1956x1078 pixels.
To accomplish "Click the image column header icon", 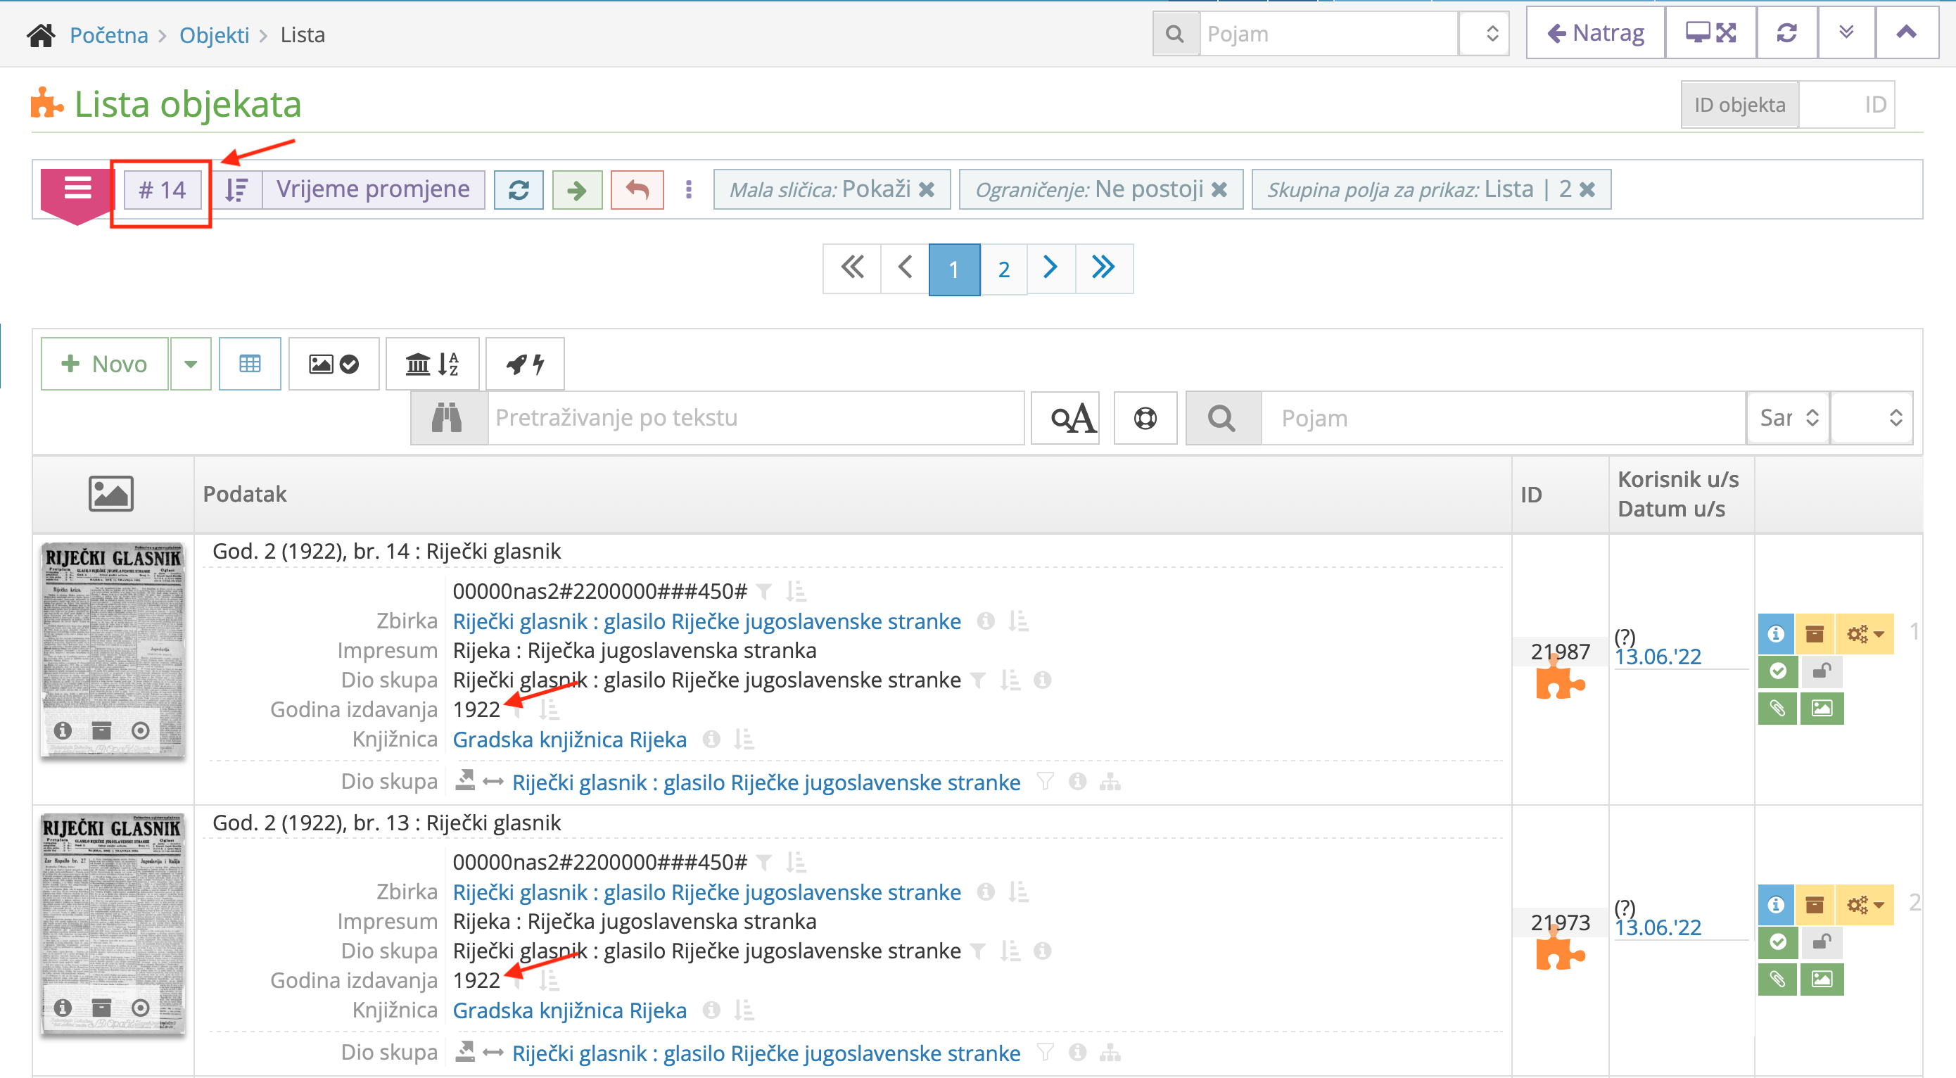I will click(x=111, y=493).
